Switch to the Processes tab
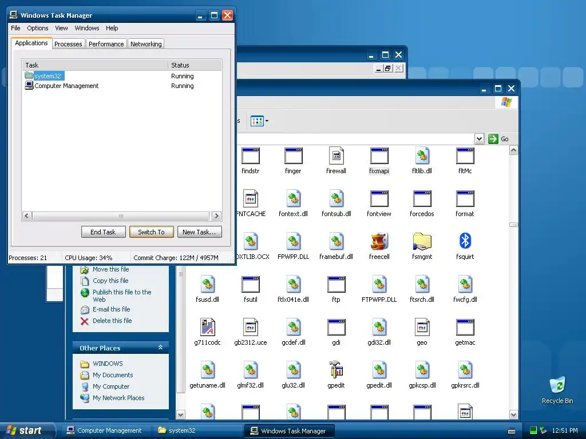 pos(68,44)
